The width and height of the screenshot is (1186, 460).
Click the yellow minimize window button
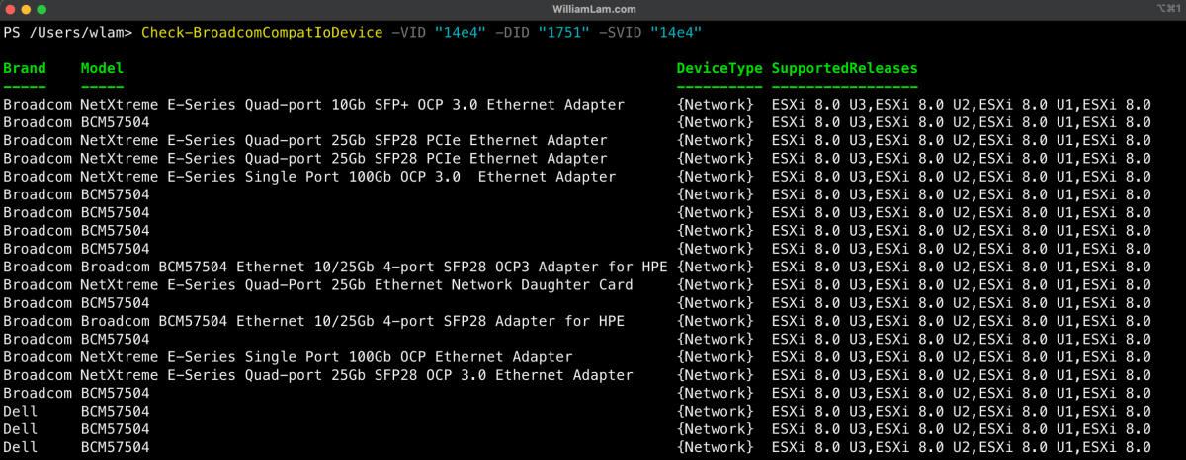click(26, 7)
